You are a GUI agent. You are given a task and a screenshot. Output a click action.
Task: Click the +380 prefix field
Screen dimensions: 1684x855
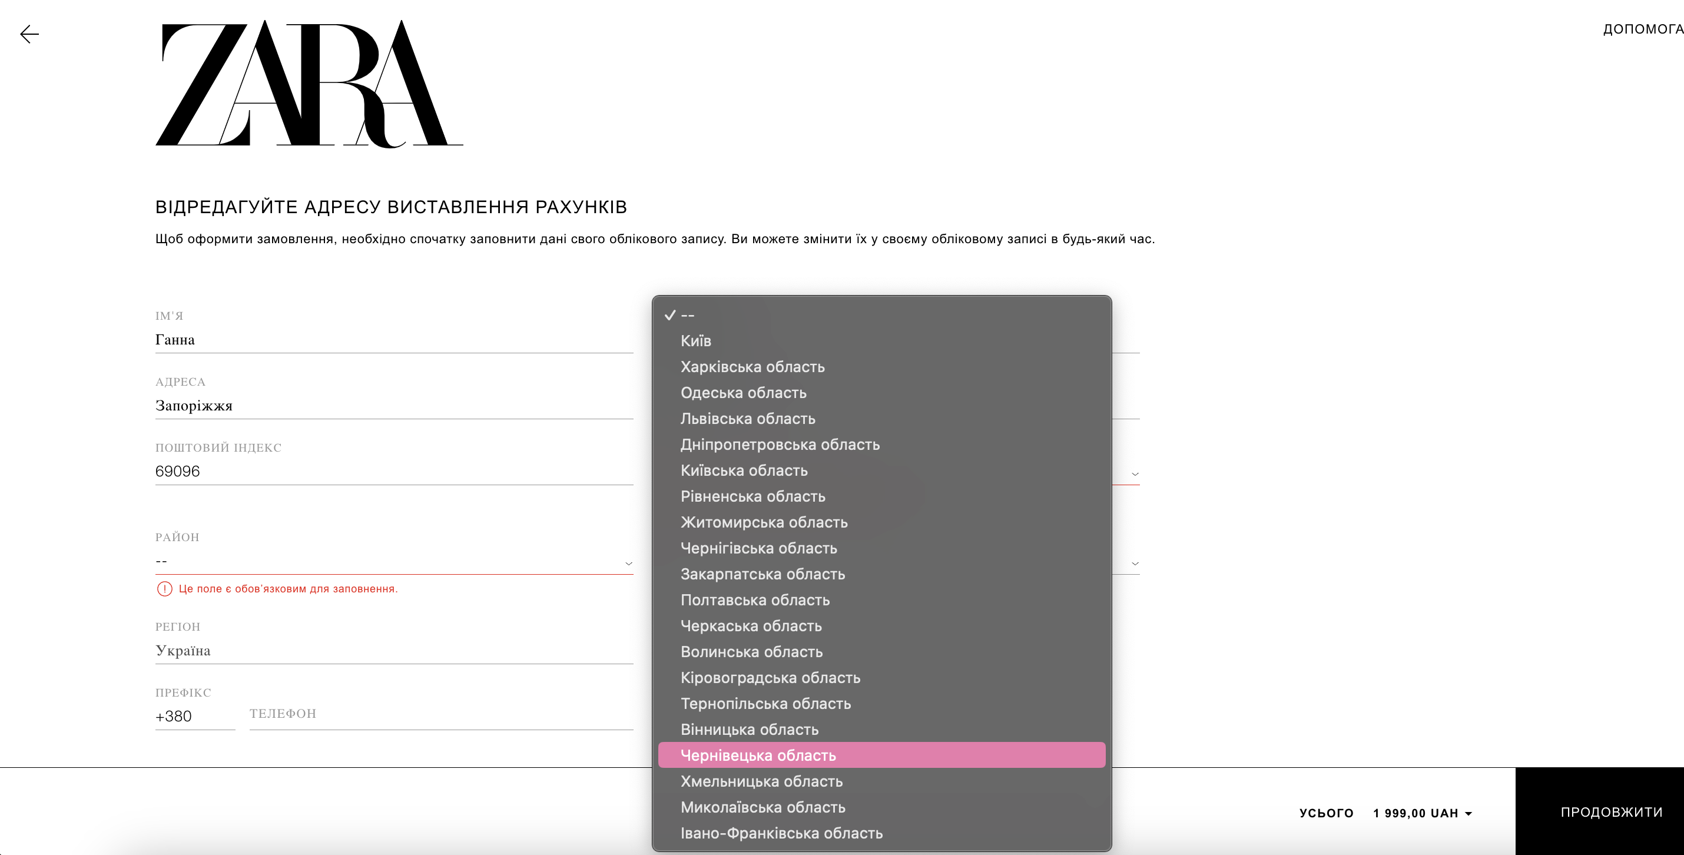194,717
